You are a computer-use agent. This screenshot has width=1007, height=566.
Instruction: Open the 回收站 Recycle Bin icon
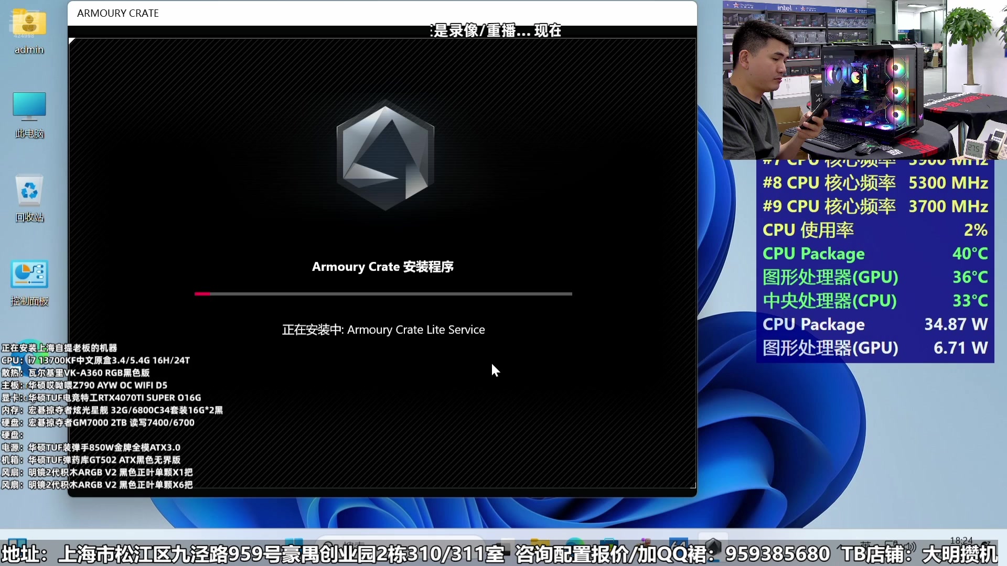click(29, 191)
